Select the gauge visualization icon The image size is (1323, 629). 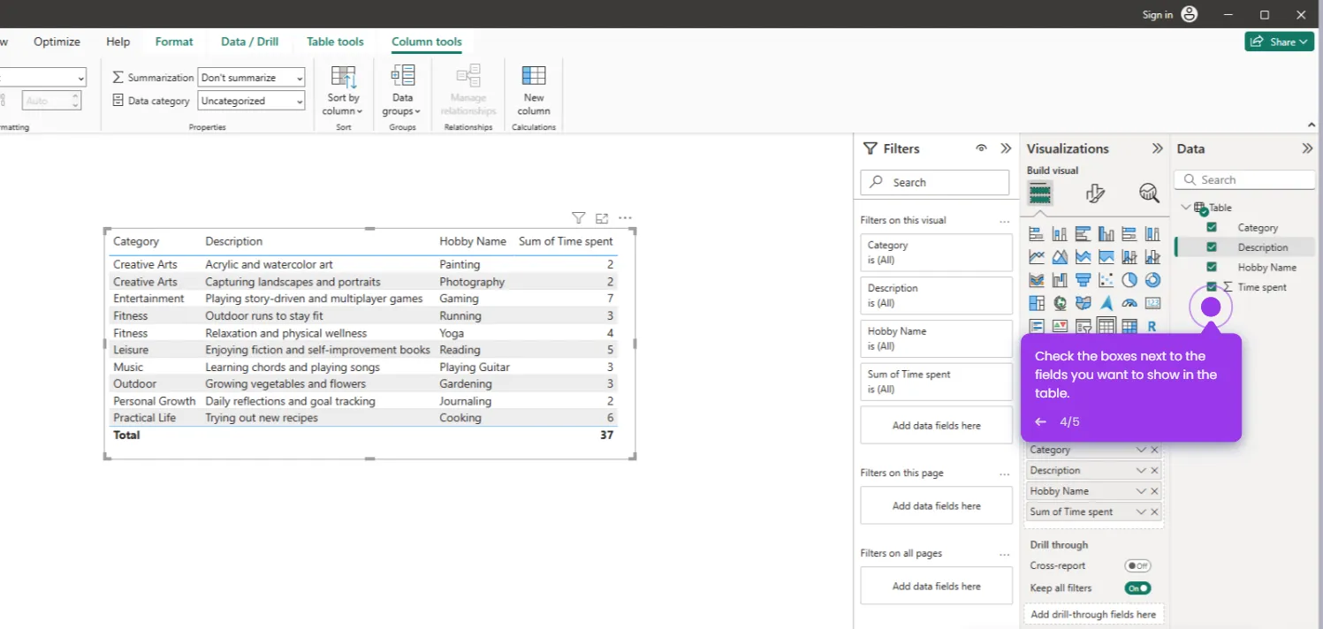[x=1129, y=303]
